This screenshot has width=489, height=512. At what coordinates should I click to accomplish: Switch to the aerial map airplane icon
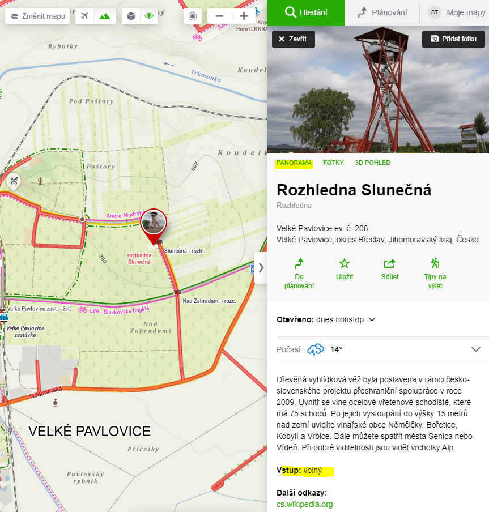[x=85, y=16]
